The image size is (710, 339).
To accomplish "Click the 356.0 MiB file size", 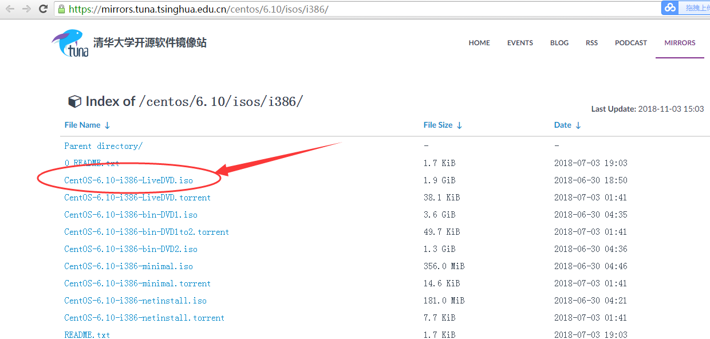I will click(x=444, y=266).
